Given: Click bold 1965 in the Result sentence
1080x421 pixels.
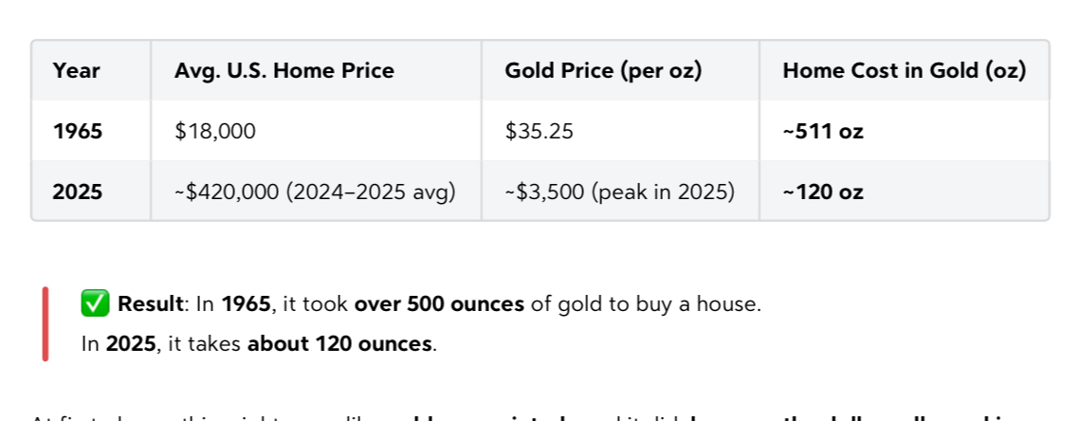Looking at the screenshot, I should click(x=245, y=304).
